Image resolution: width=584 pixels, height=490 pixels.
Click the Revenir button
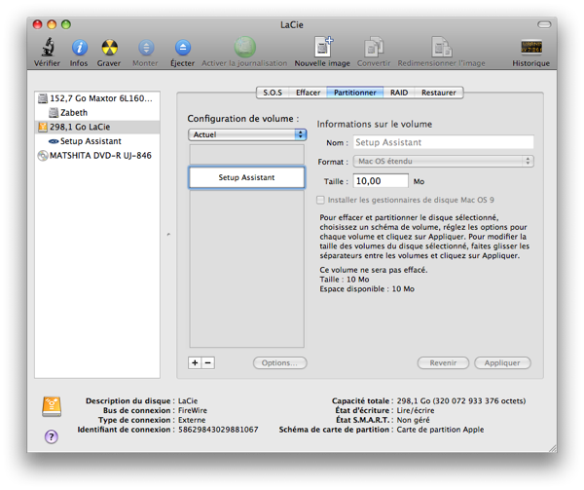click(x=443, y=363)
